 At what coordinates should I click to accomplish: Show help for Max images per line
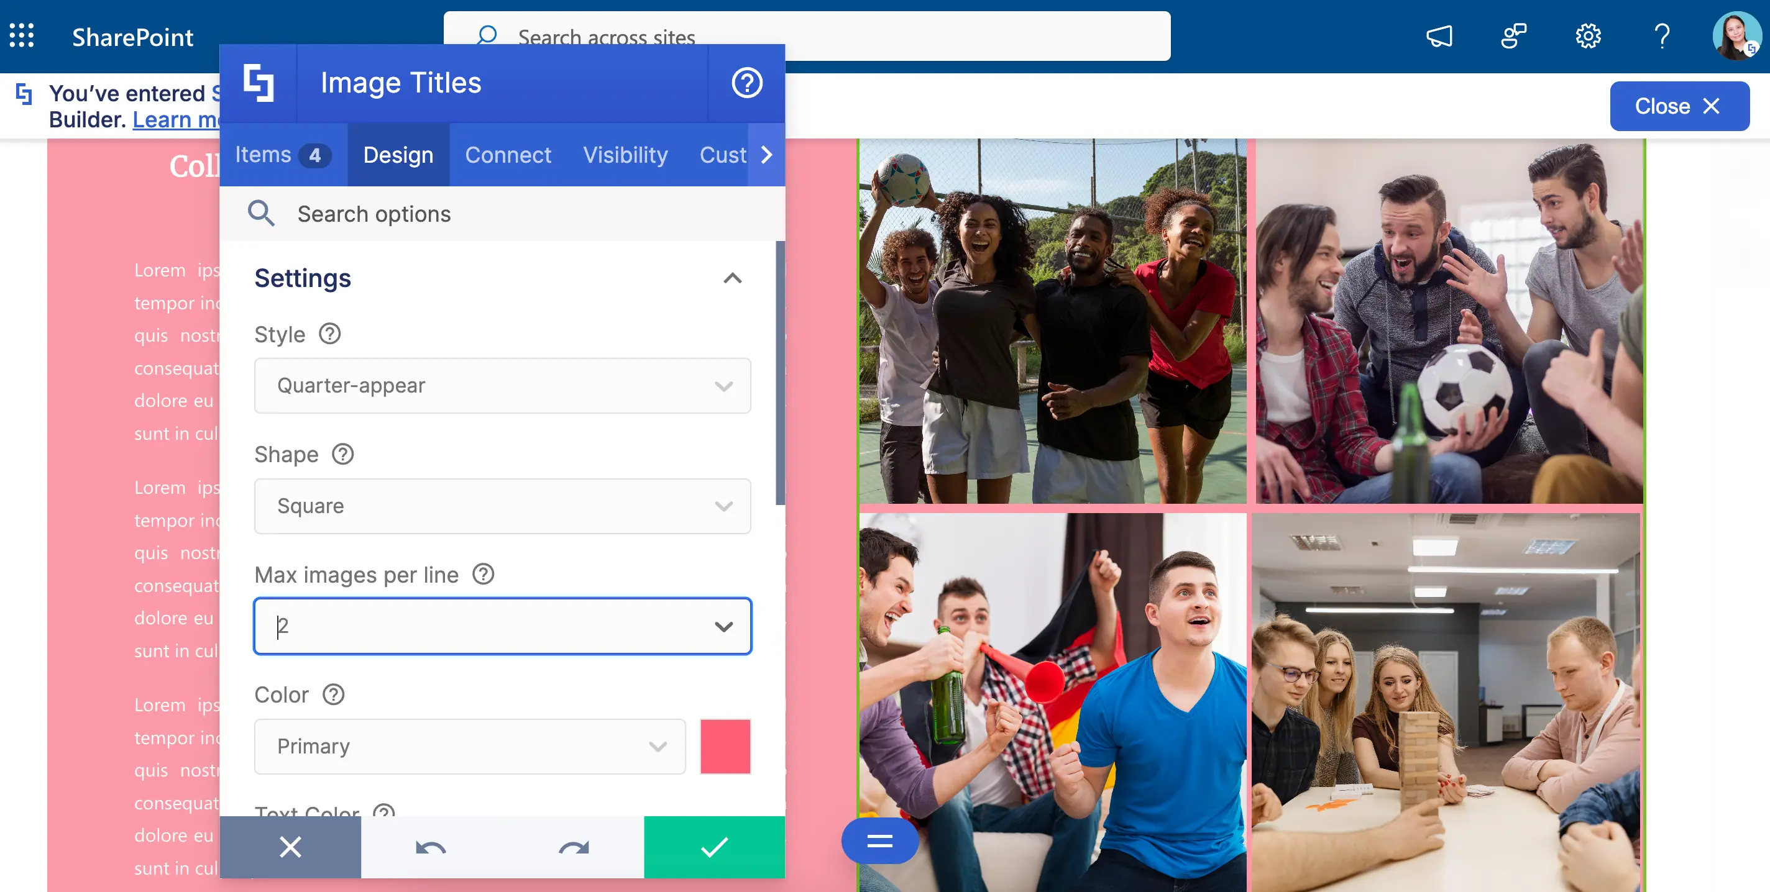[484, 574]
